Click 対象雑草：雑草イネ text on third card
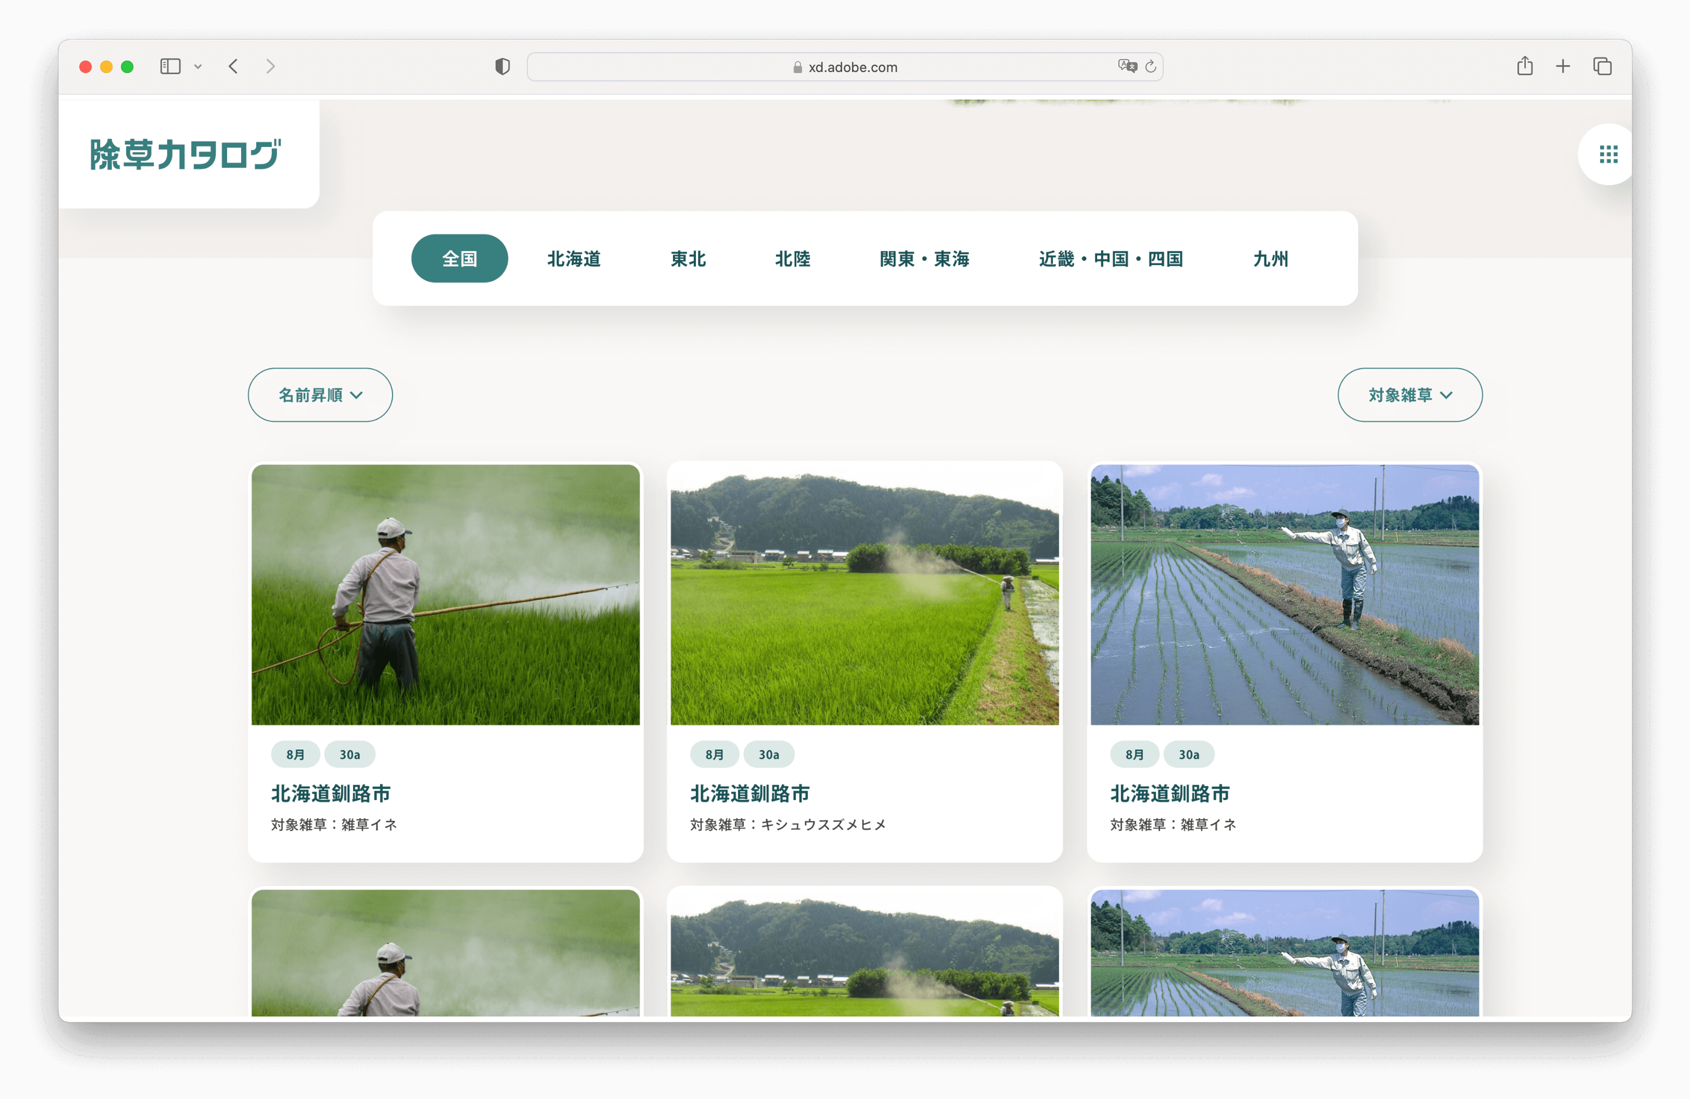This screenshot has width=1690, height=1099. pos(1174,824)
